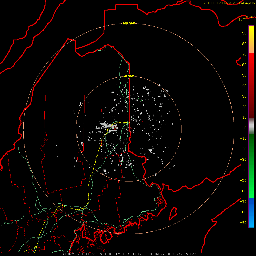Click the -80 value on the velocity scale
The width and height of the screenshot is (256, 256).
click(243, 212)
